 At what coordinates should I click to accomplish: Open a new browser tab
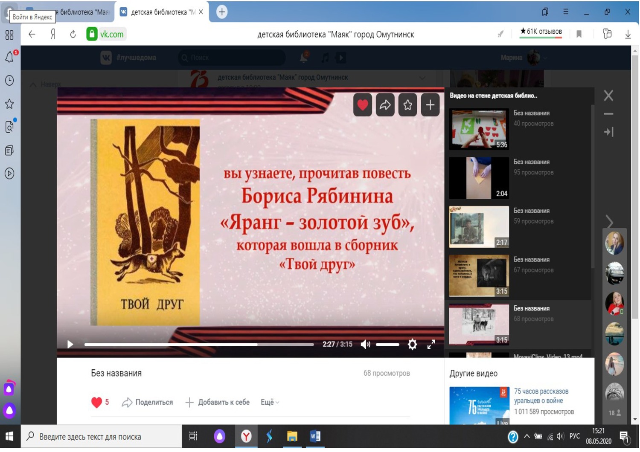coord(222,12)
